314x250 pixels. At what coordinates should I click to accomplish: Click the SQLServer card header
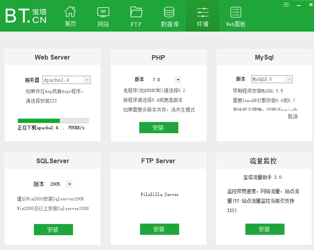(53, 161)
